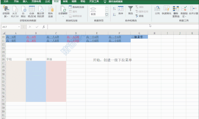This screenshot has height=119, width=199.
Task: Switch to the Home (开始) tab
Action: click(16, 2)
